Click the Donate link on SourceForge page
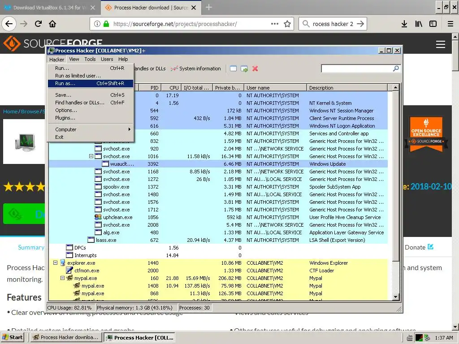This screenshot has width=459, height=344. pyautogui.click(x=419, y=247)
